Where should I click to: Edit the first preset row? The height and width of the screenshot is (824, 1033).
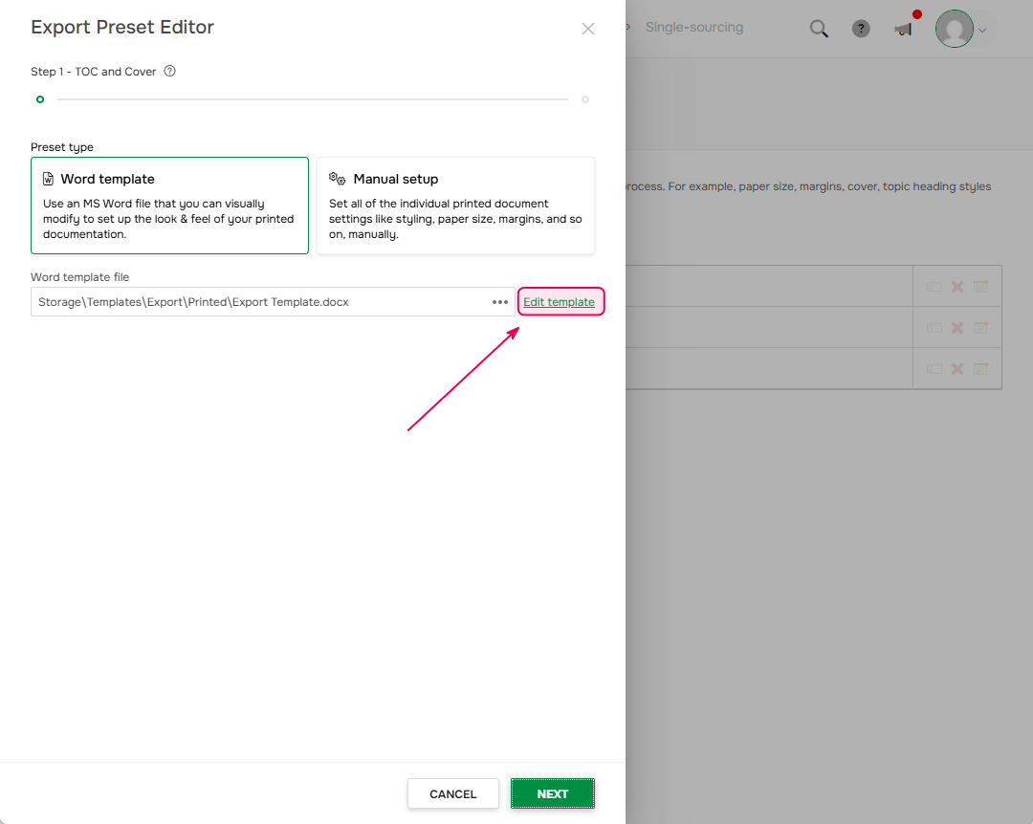coord(981,287)
